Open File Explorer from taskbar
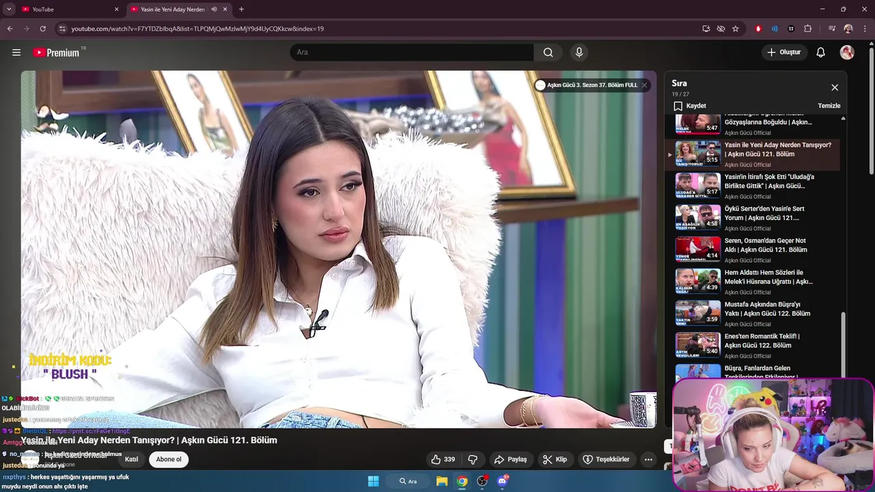Screen dimensions: 875x492 pyautogui.click(x=442, y=481)
